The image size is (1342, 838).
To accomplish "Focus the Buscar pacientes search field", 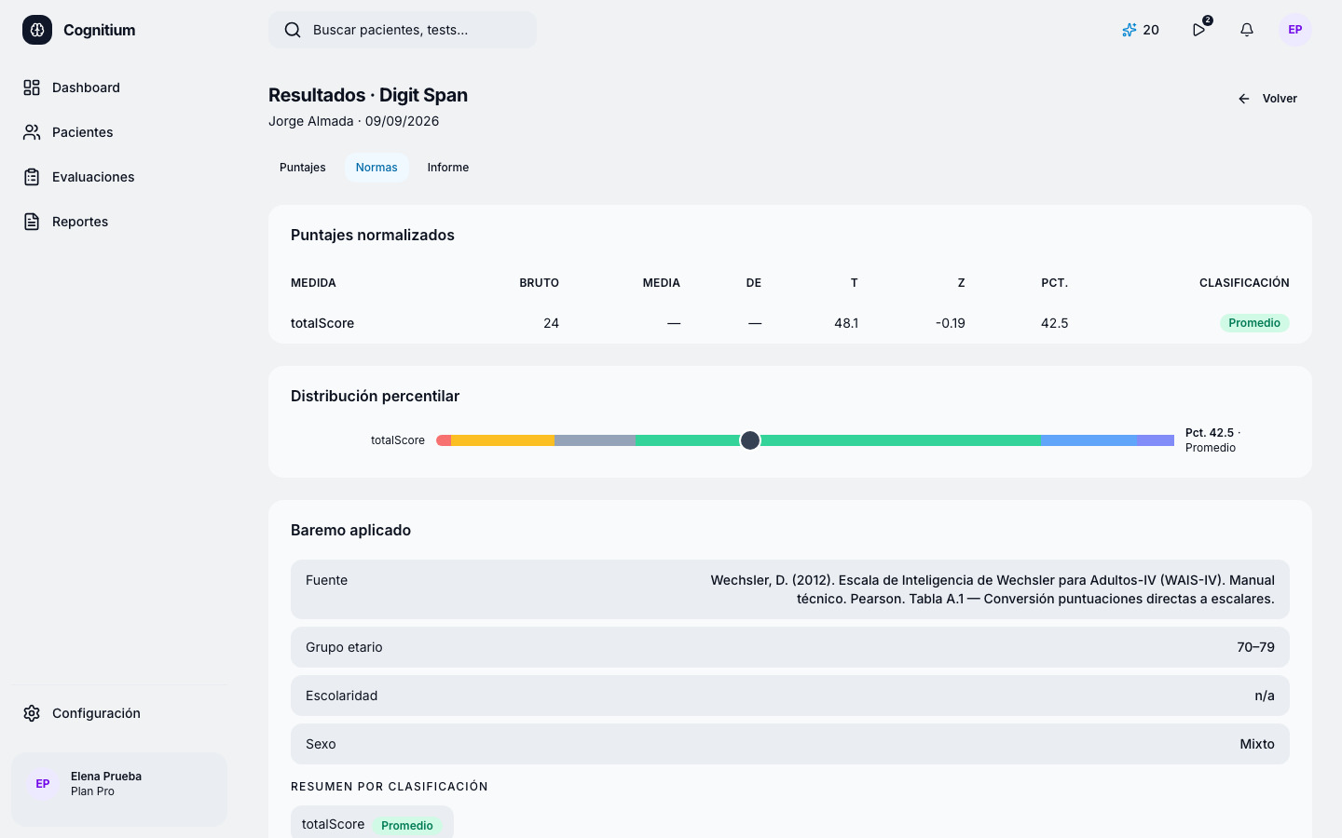I will click(x=403, y=30).
